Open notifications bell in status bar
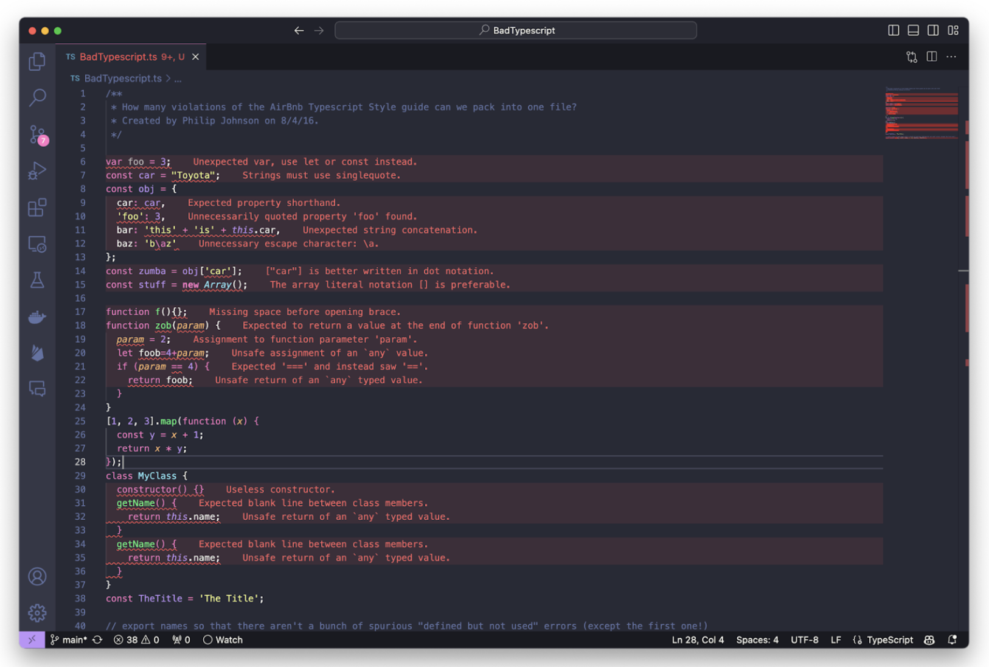The height and width of the screenshot is (667, 989). pyautogui.click(x=953, y=640)
